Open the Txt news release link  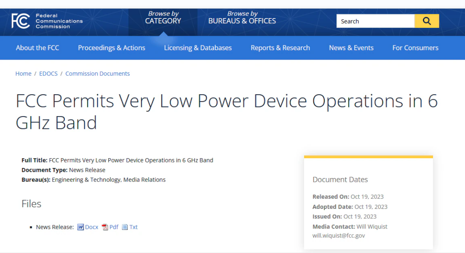pyautogui.click(x=134, y=227)
